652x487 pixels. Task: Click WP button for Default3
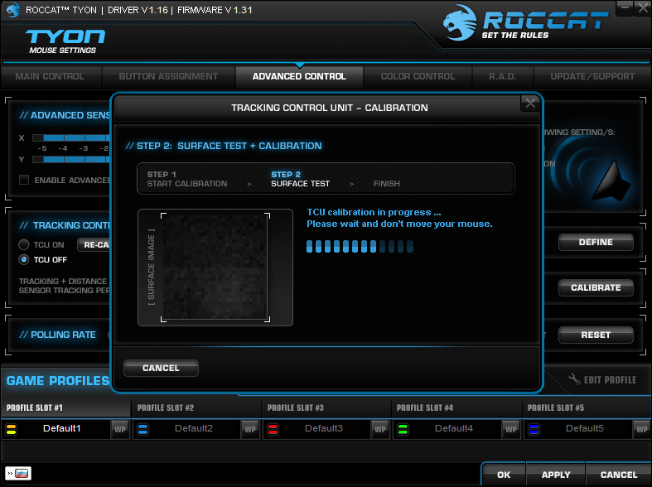[380, 429]
